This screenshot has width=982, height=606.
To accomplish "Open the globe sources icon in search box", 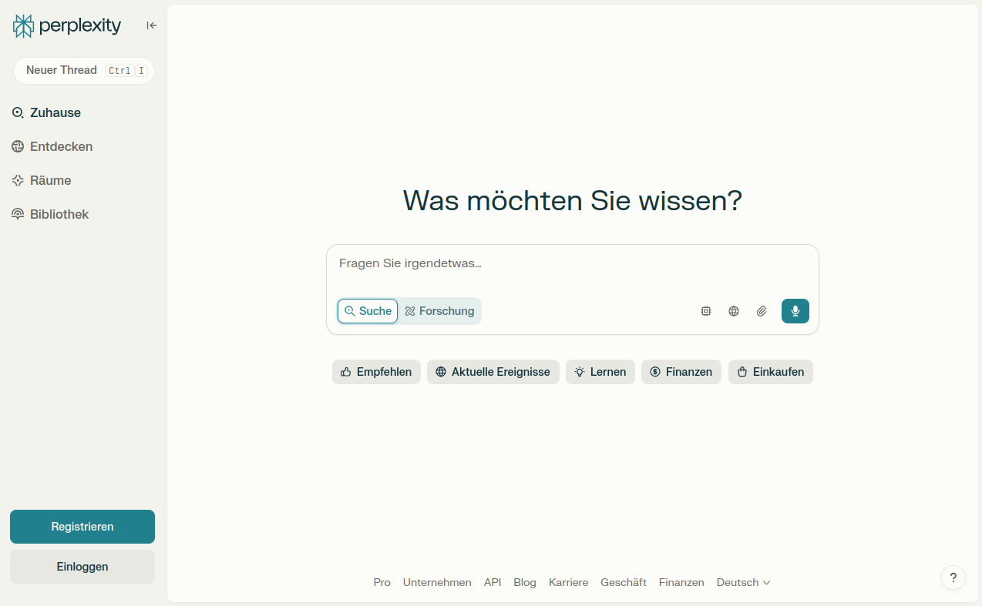I will click(734, 311).
